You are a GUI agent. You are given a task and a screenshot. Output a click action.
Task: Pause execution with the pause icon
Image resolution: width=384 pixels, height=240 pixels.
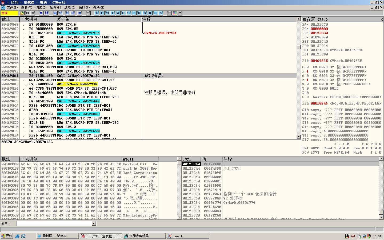pos(46,13)
